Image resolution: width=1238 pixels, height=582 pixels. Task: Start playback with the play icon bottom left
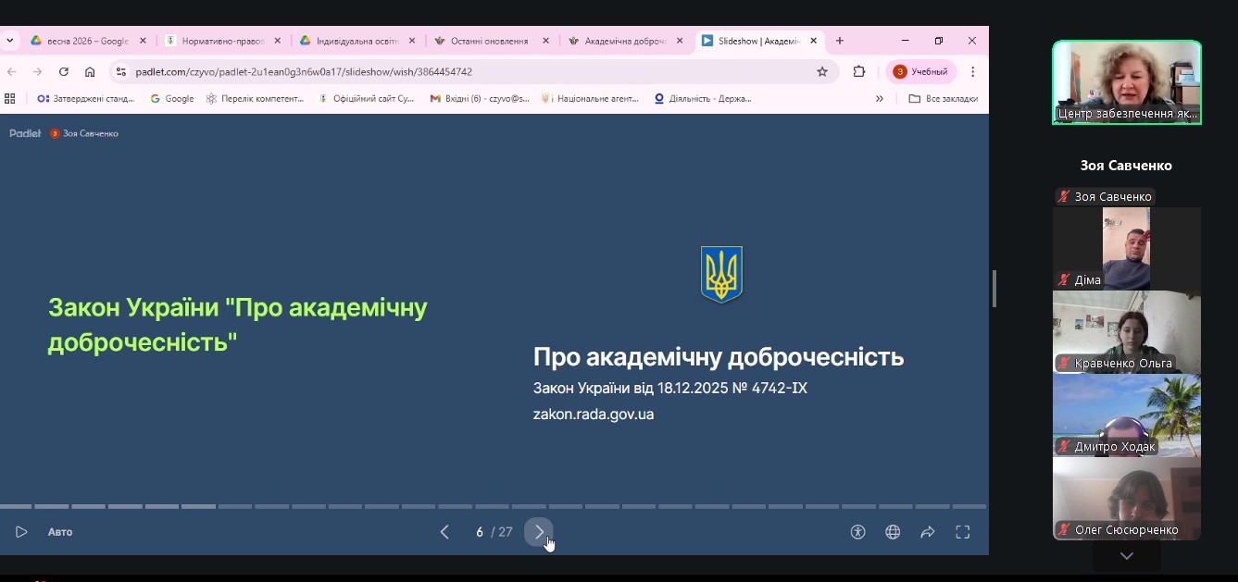(x=20, y=532)
